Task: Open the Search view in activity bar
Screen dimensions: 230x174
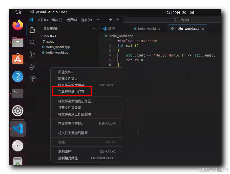Action: point(32,42)
